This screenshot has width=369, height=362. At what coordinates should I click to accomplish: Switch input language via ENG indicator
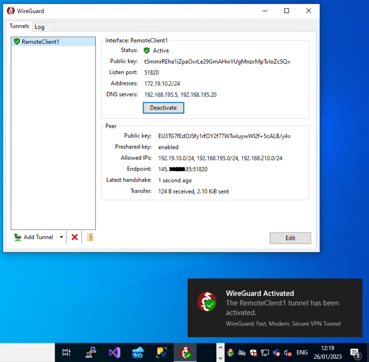pyautogui.click(x=302, y=353)
